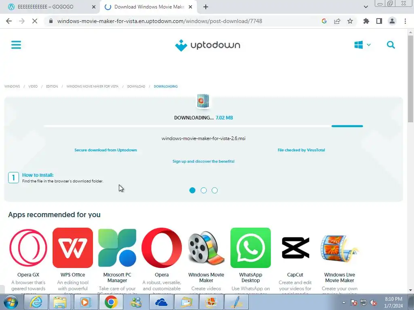
Task: Close the Download Windows Movie Maker tab
Action: (190, 7)
